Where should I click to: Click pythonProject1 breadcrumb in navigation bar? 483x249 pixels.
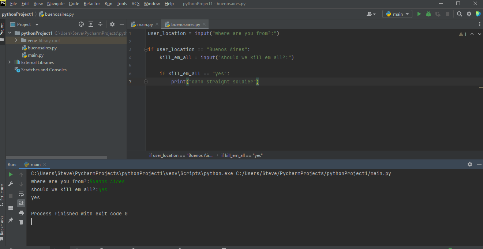click(17, 14)
